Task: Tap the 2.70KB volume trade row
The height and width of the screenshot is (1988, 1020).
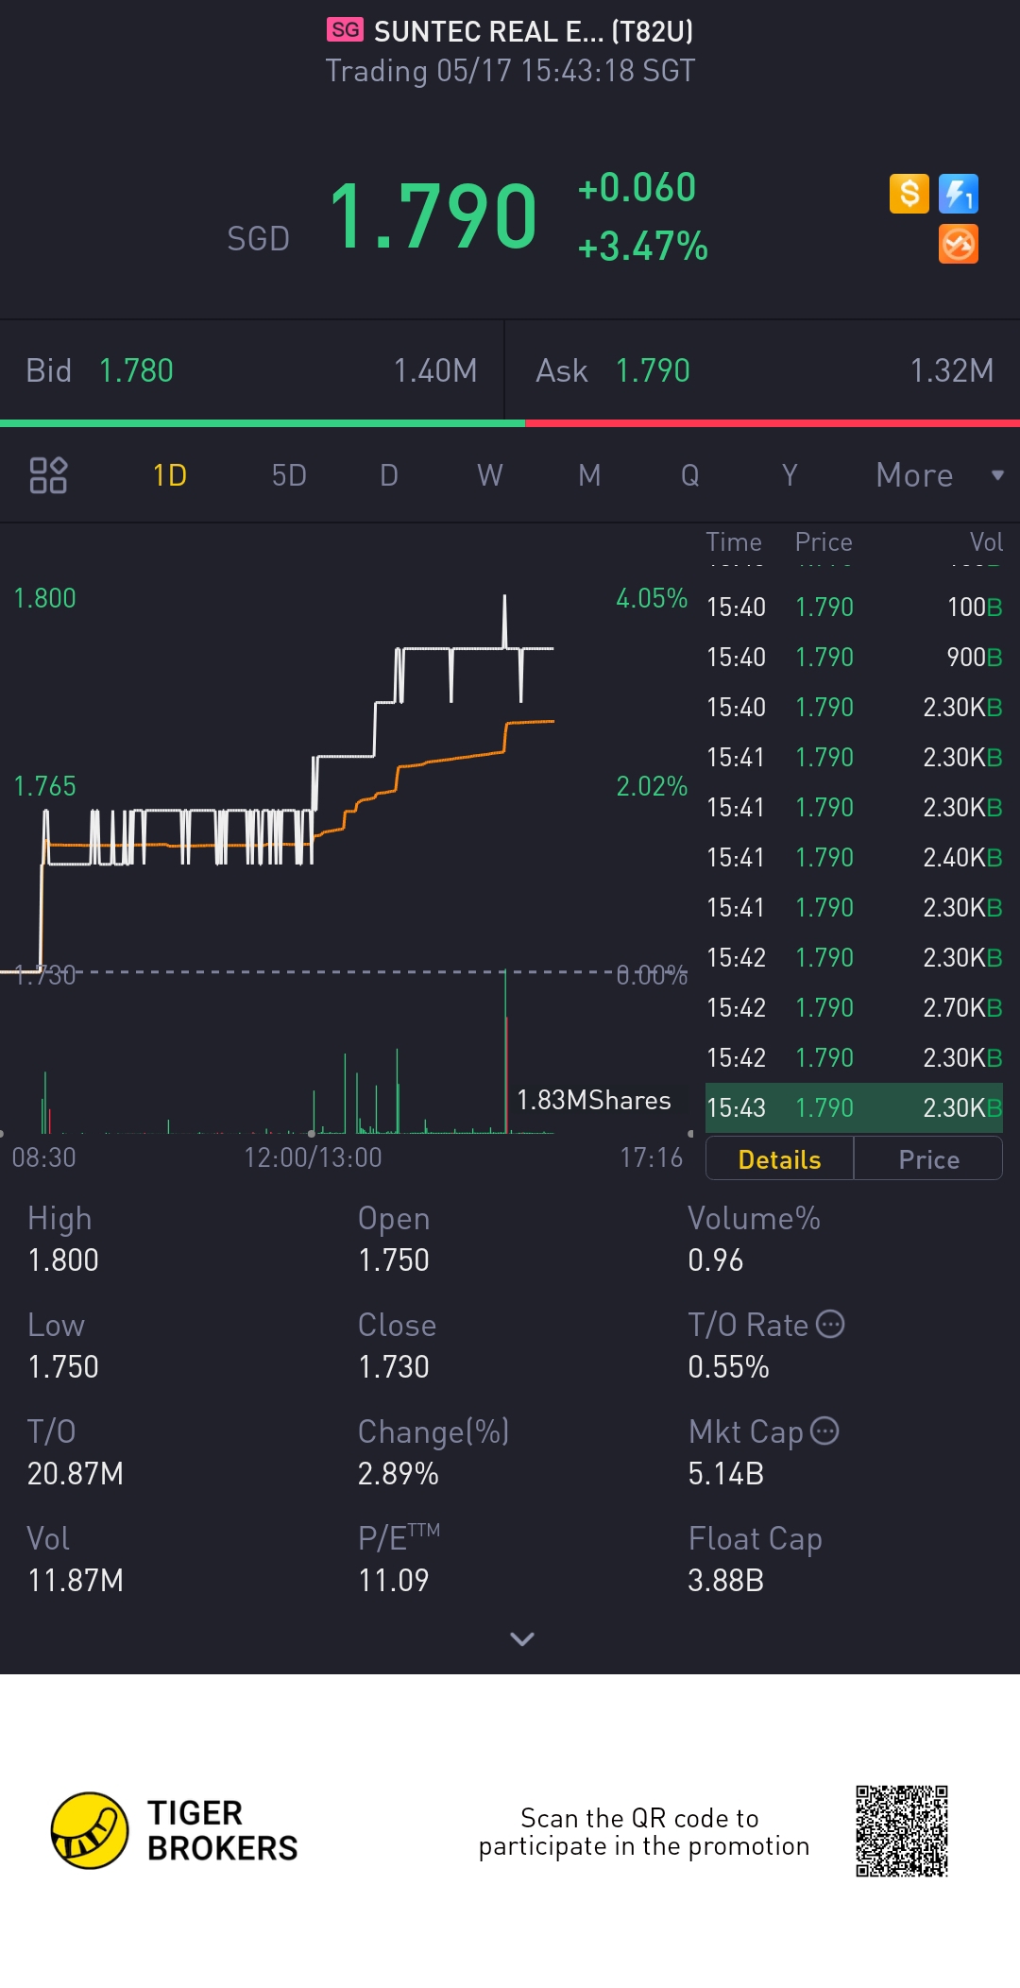Action: (x=854, y=1007)
